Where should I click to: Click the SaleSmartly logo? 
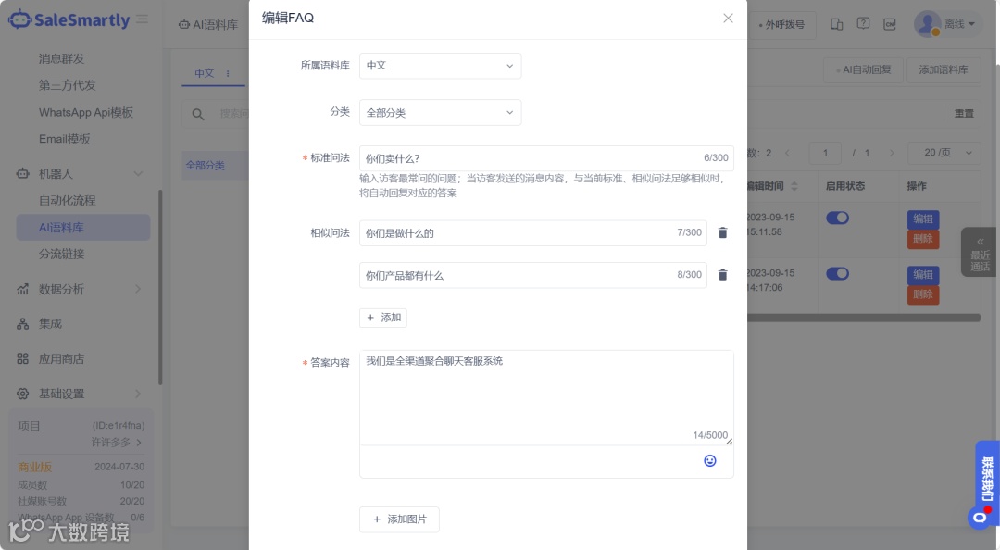tap(69, 19)
